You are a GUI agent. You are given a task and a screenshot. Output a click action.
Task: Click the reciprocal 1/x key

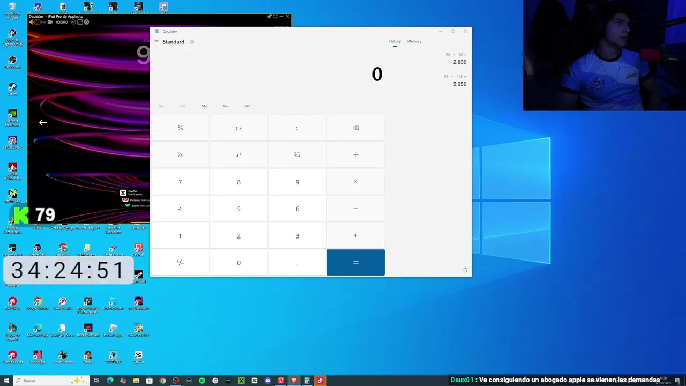pos(180,154)
